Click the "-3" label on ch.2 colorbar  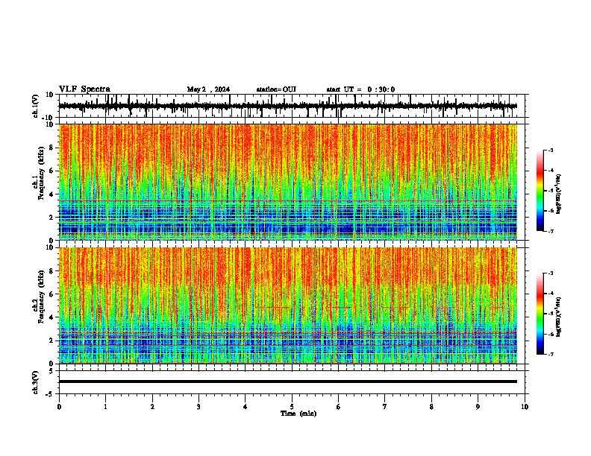pos(550,273)
